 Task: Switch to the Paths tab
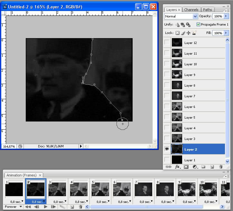pos(208,10)
